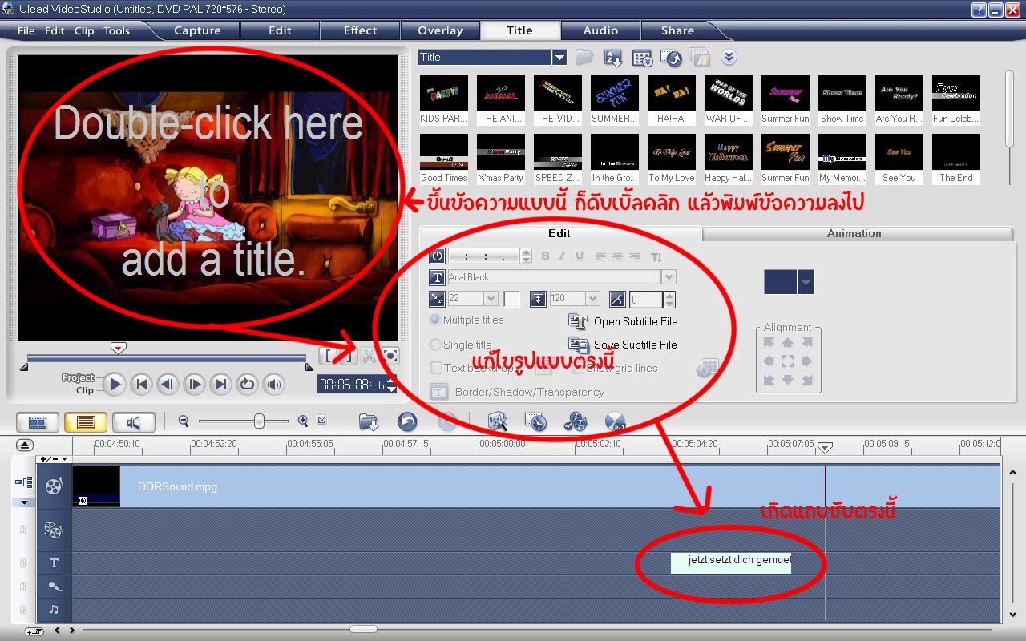Click the timeline zoom slider handle

click(259, 421)
